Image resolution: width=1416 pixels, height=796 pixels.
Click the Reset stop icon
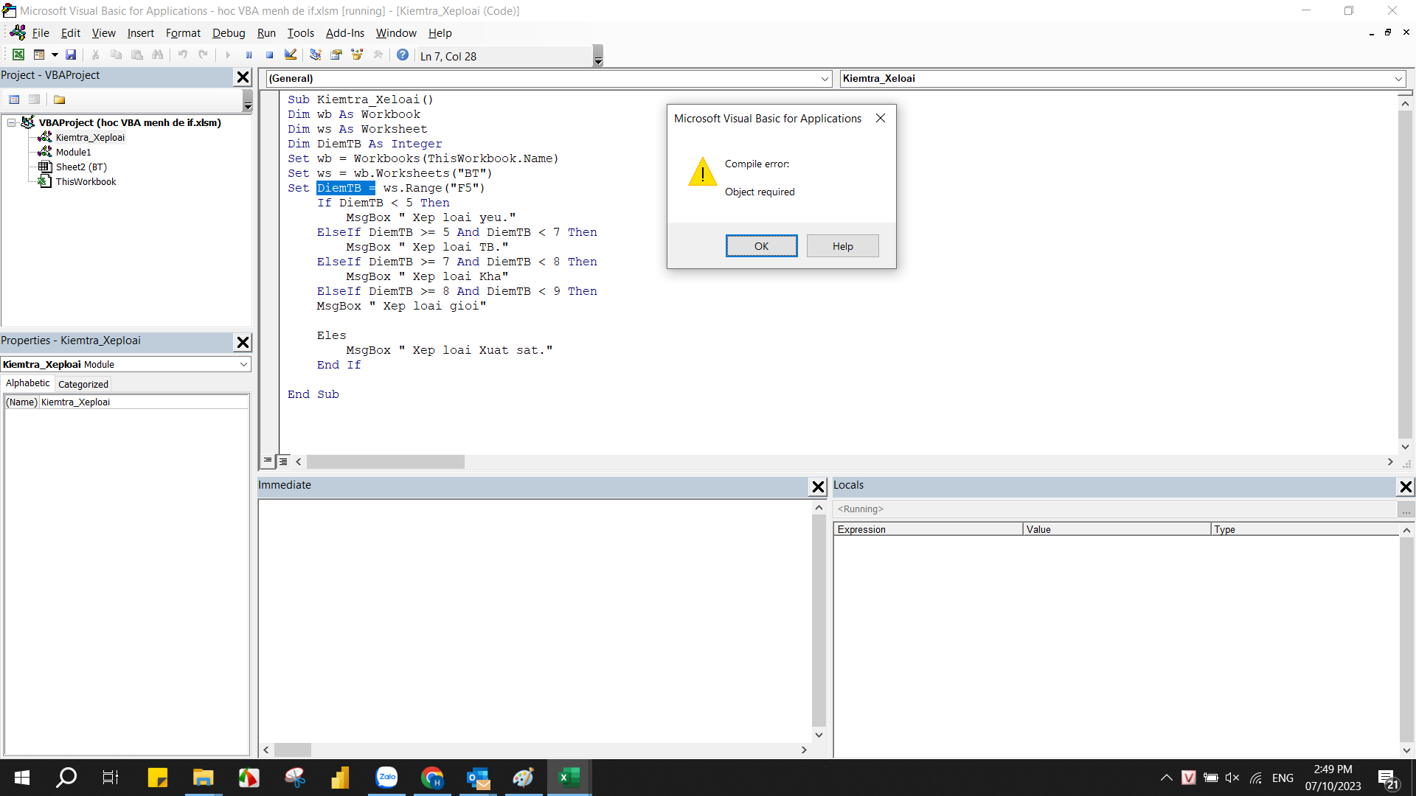269,55
